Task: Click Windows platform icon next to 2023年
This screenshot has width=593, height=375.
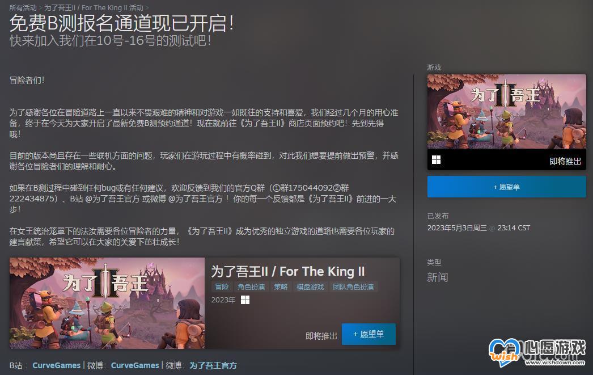Action: coord(245,300)
